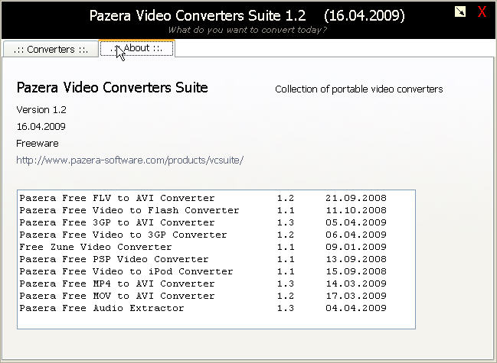Image resolution: width=497 pixels, height=363 pixels.
Task: Click the '16.04.2009' date under Version
Action: point(41,127)
